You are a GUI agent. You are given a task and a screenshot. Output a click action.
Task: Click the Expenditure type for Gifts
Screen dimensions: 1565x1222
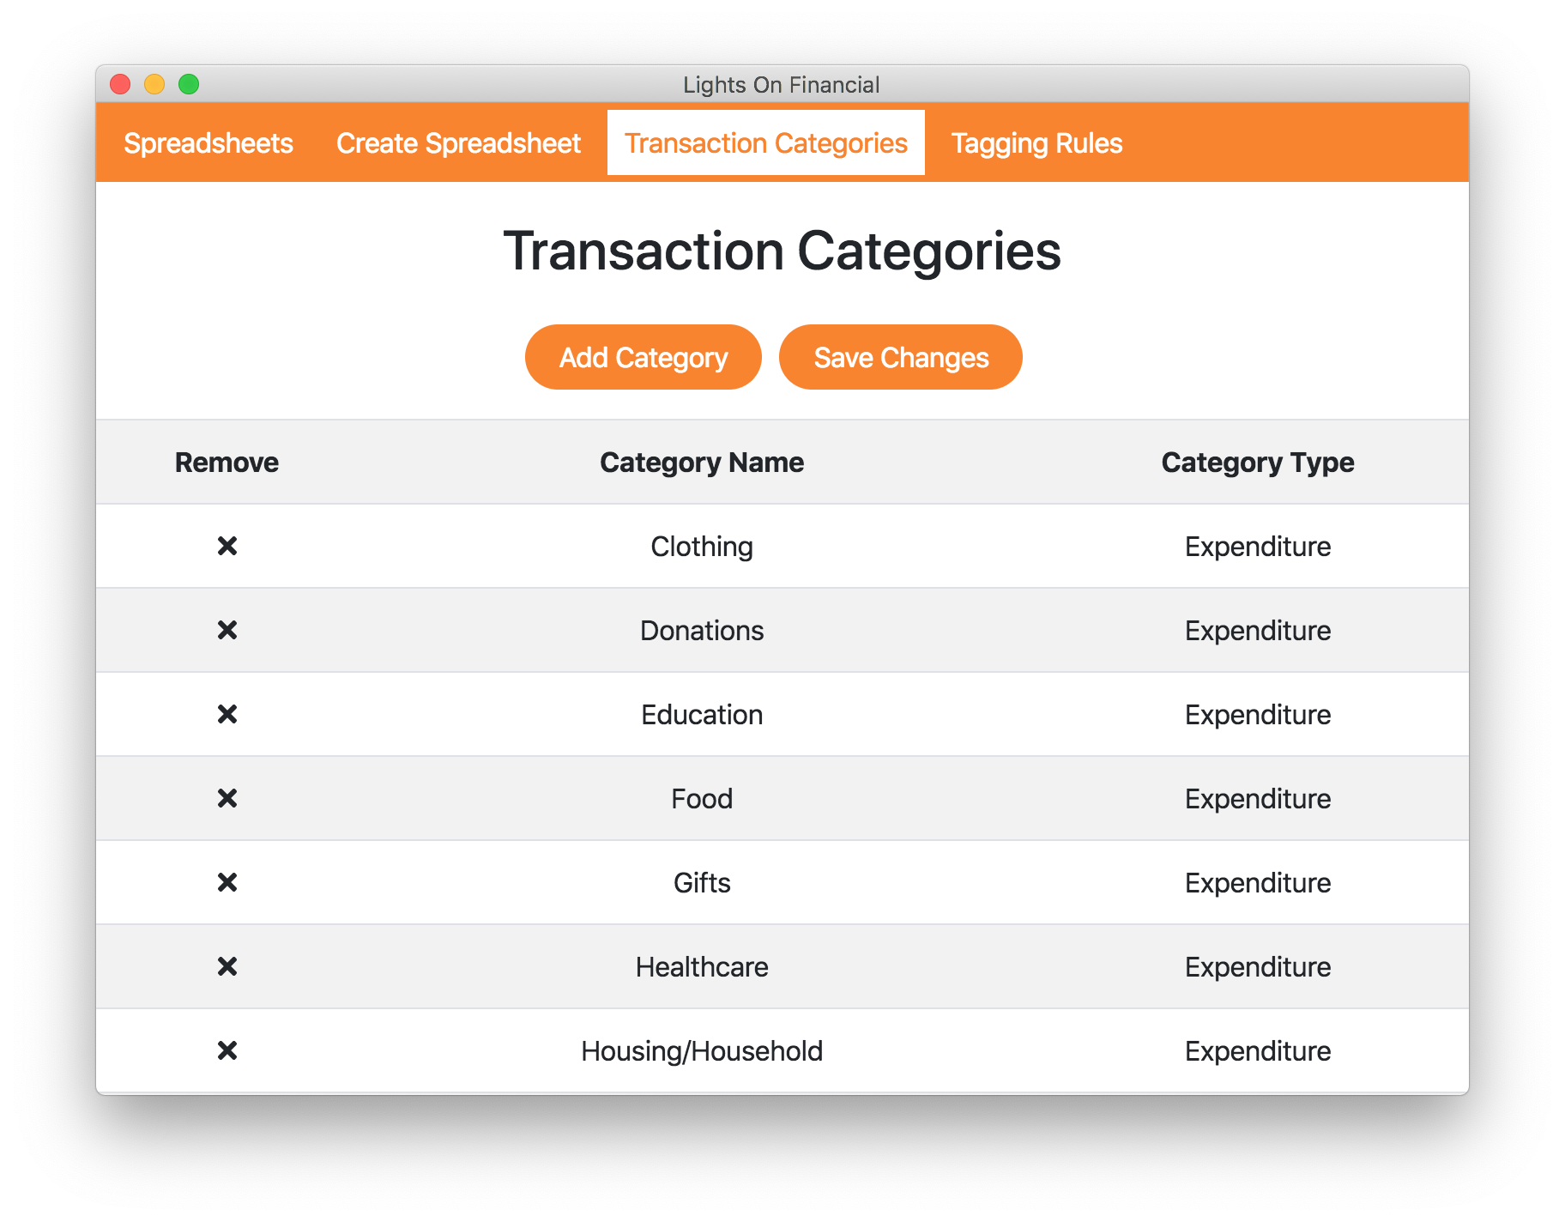coord(1257,882)
